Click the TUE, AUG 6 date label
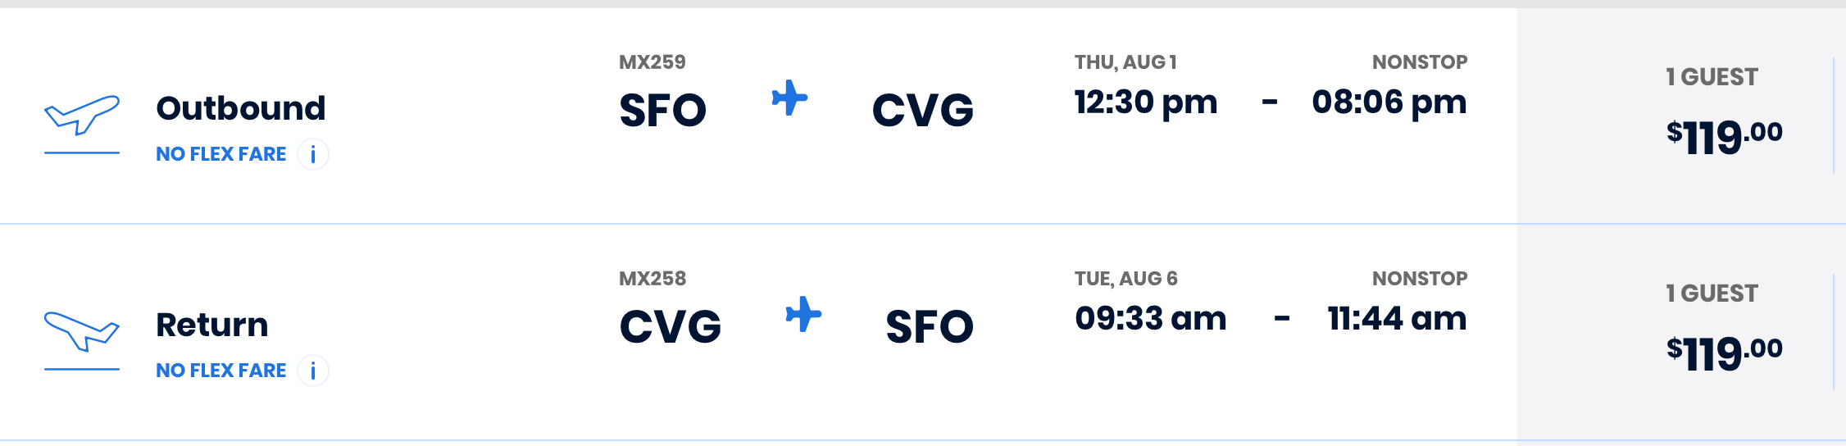Viewport: 1846px width, 446px height. coord(1126,279)
